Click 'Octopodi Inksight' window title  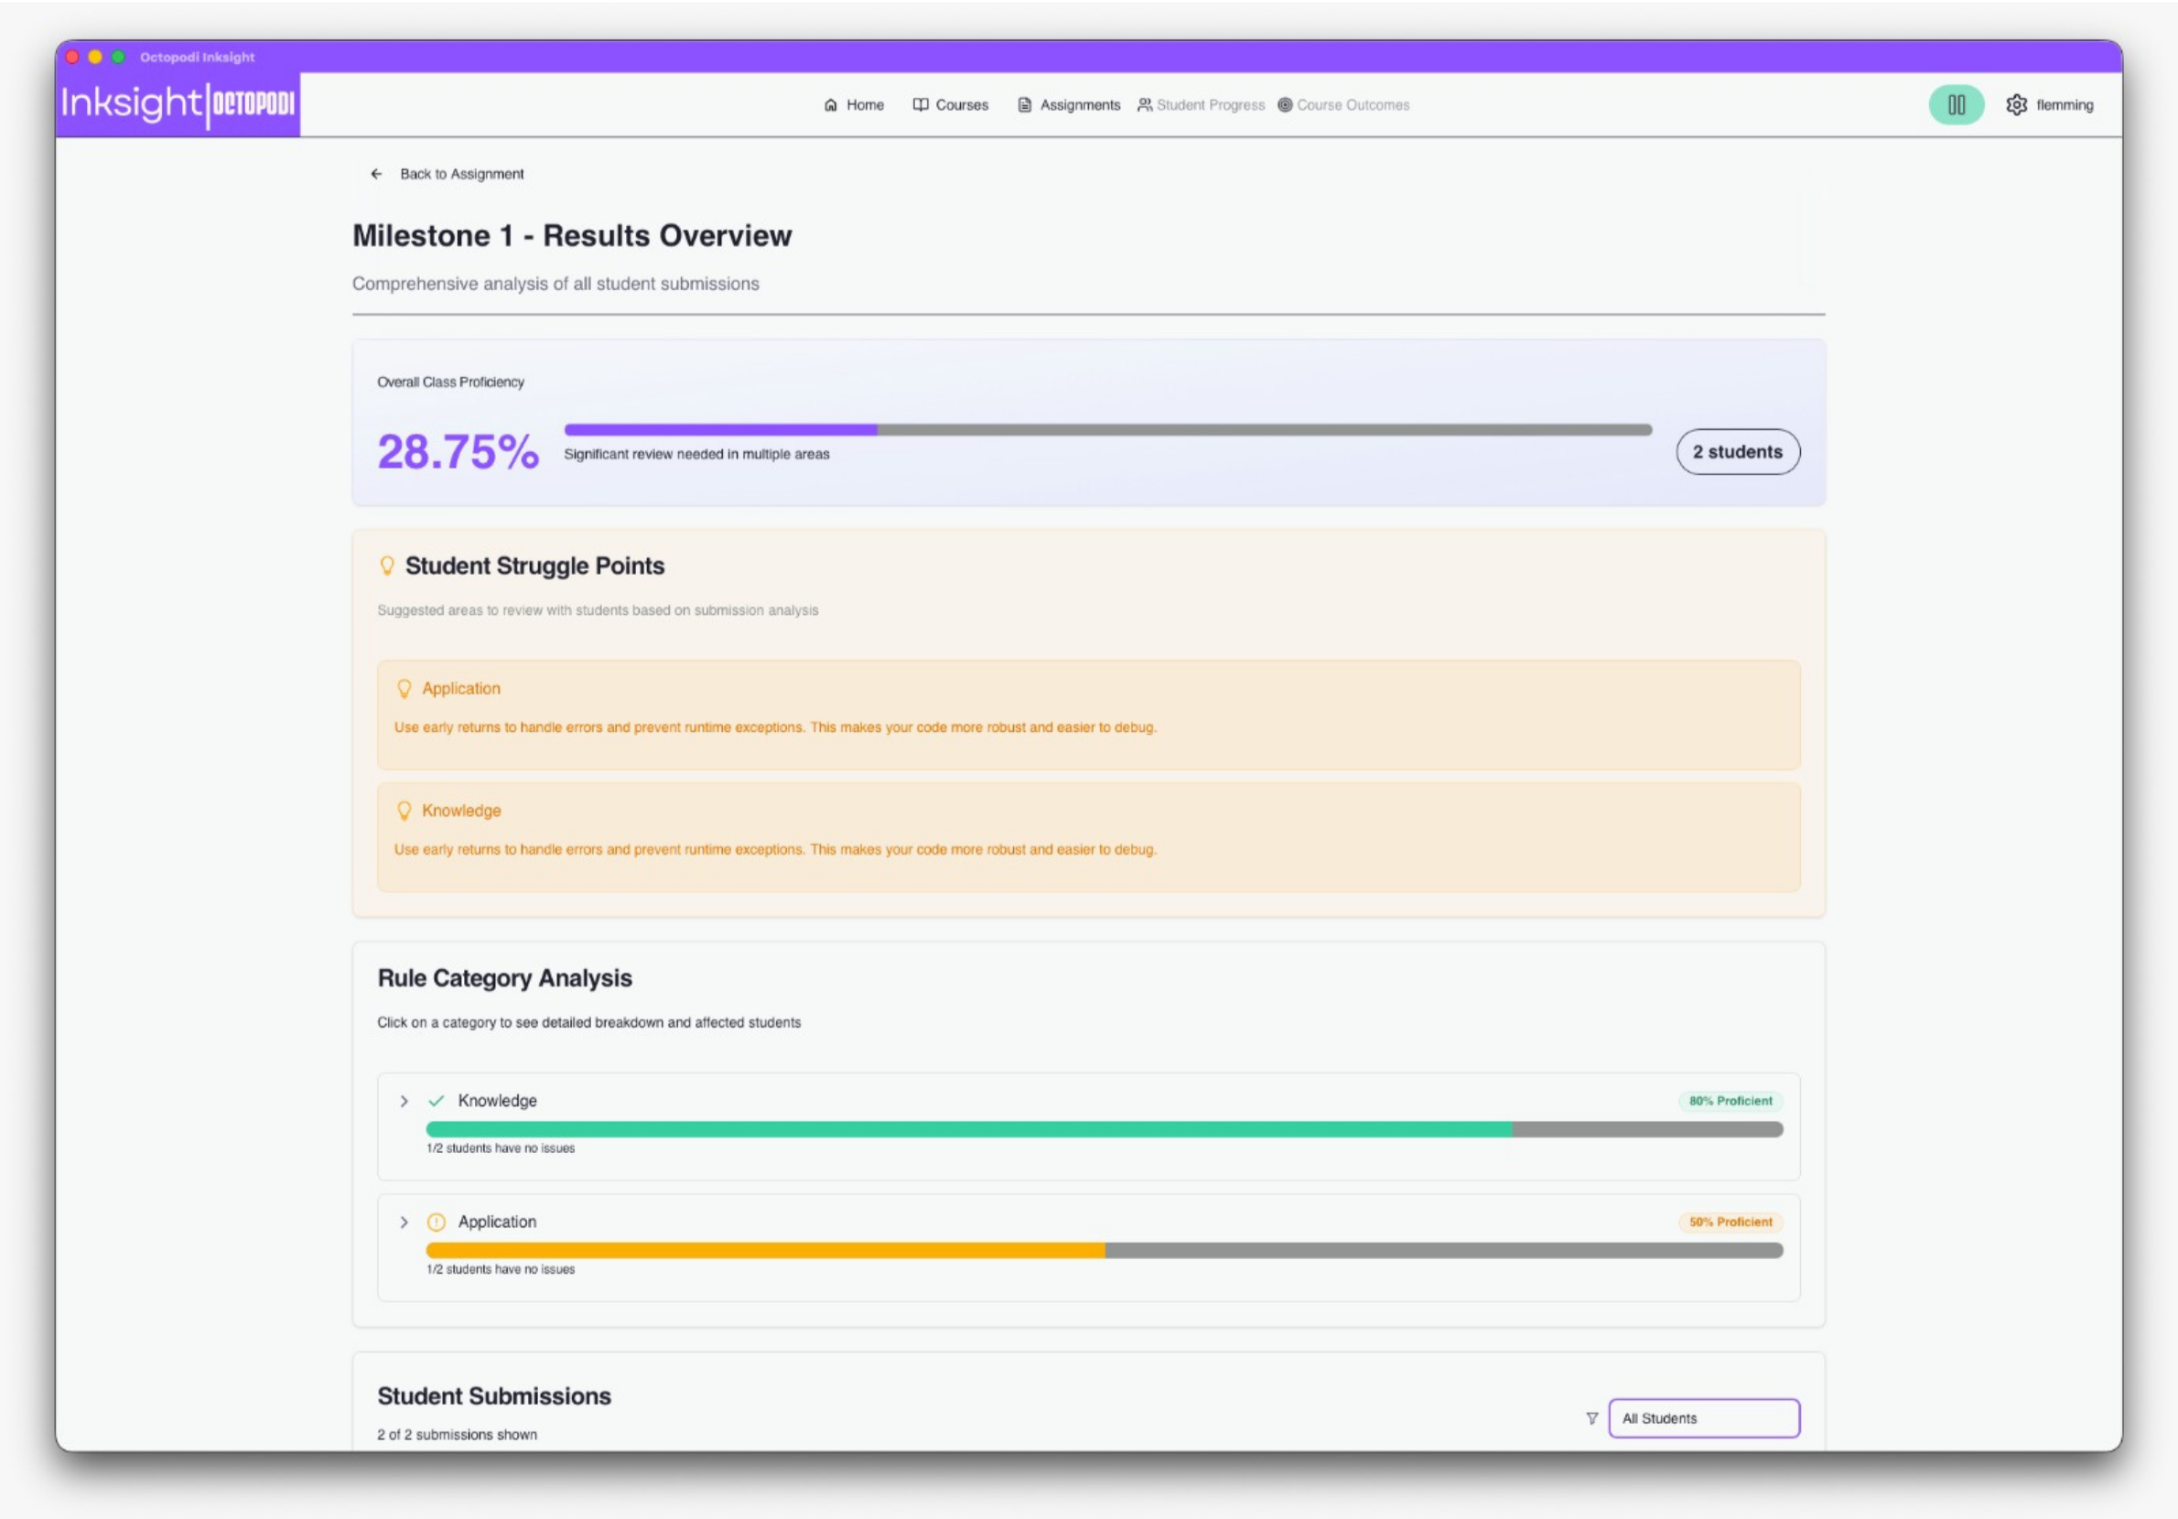pos(198,57)
